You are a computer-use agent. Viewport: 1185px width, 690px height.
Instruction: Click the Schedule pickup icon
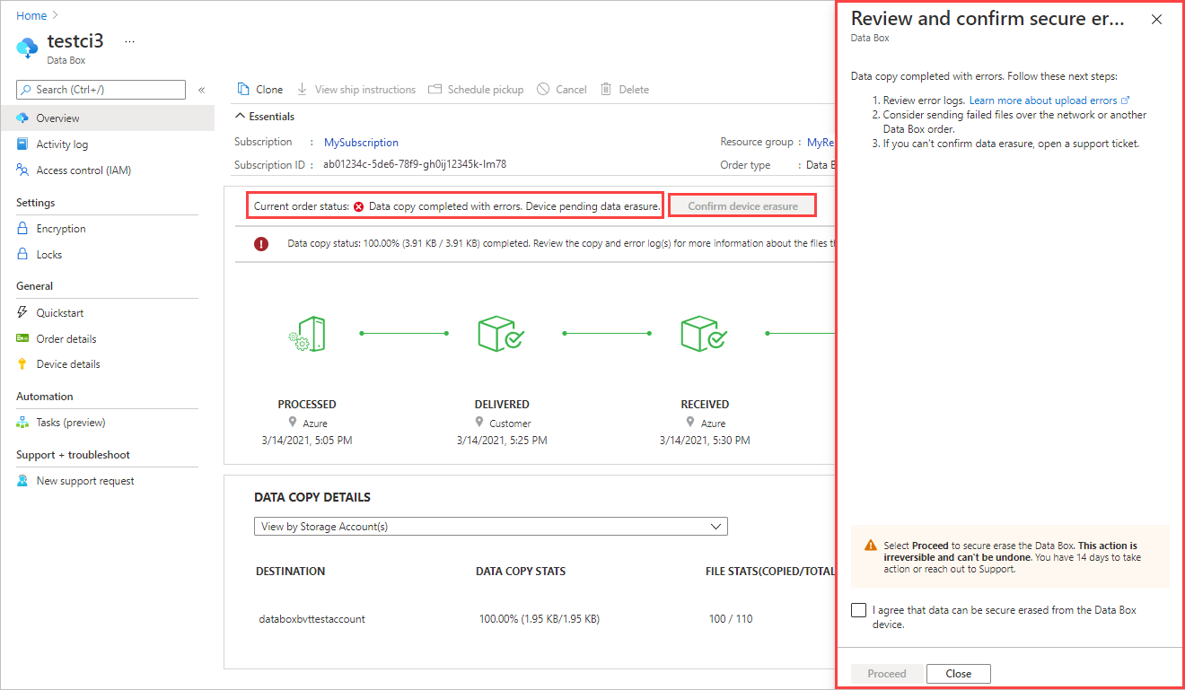pyautogui.click(x=435, y=89)
